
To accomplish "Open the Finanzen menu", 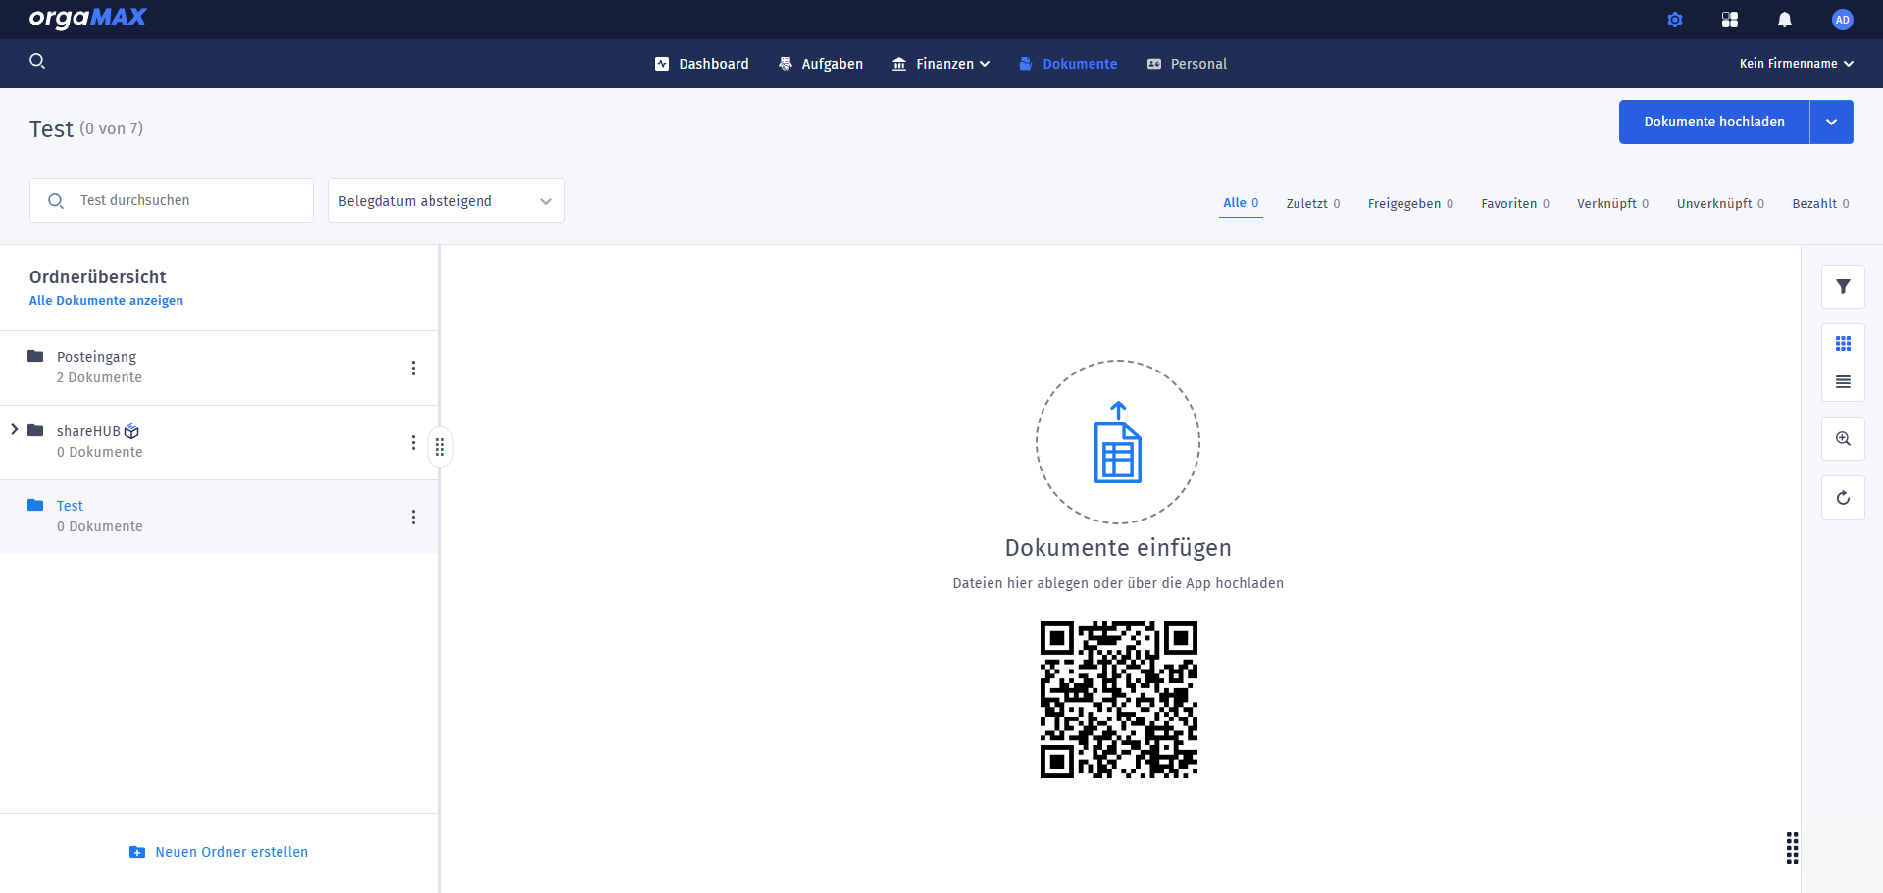I will click(x=941, y=64).
